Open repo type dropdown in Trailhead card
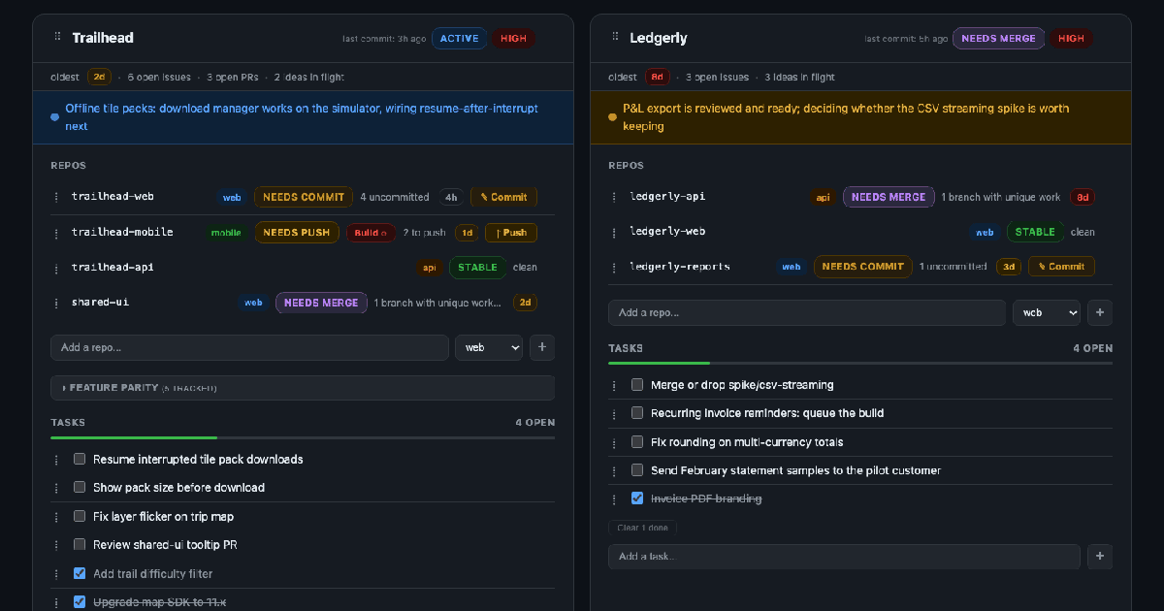Screen dimensions: 1164x611 coord(489,347)
